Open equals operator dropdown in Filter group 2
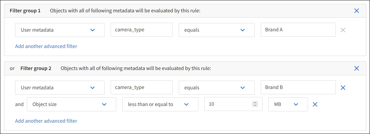Screen dimensions: 370x134 coord(216,88)
